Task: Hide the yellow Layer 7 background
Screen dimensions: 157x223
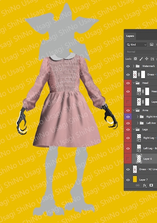Action: point(128,180)
